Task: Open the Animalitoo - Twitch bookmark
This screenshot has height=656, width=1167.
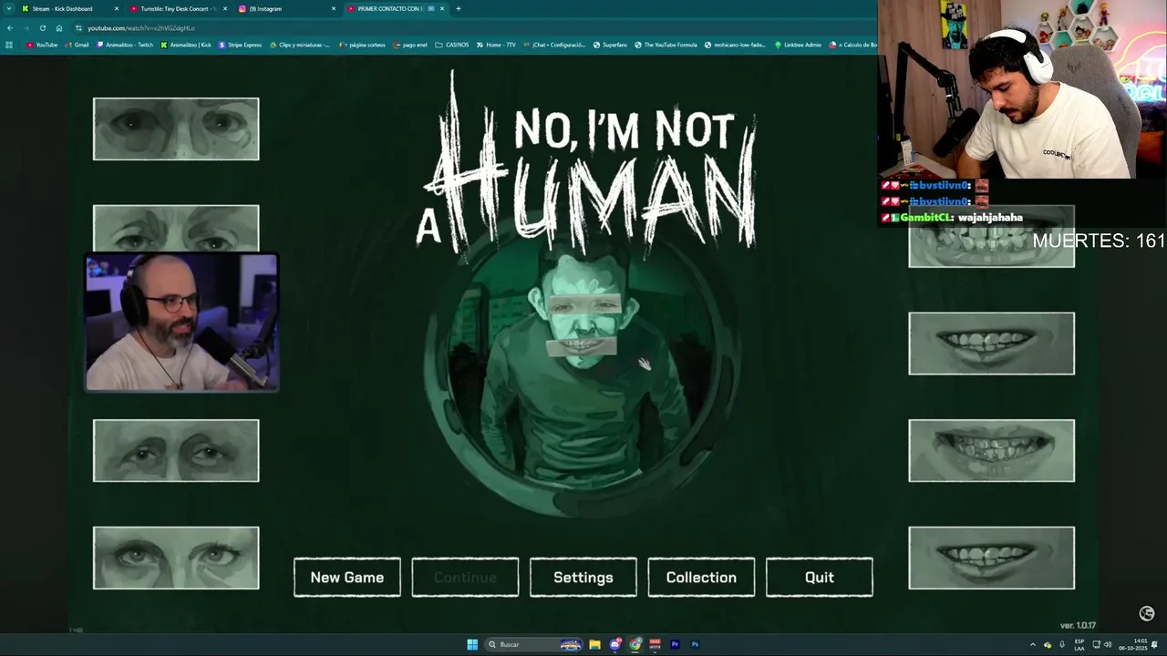Action: 125,45
